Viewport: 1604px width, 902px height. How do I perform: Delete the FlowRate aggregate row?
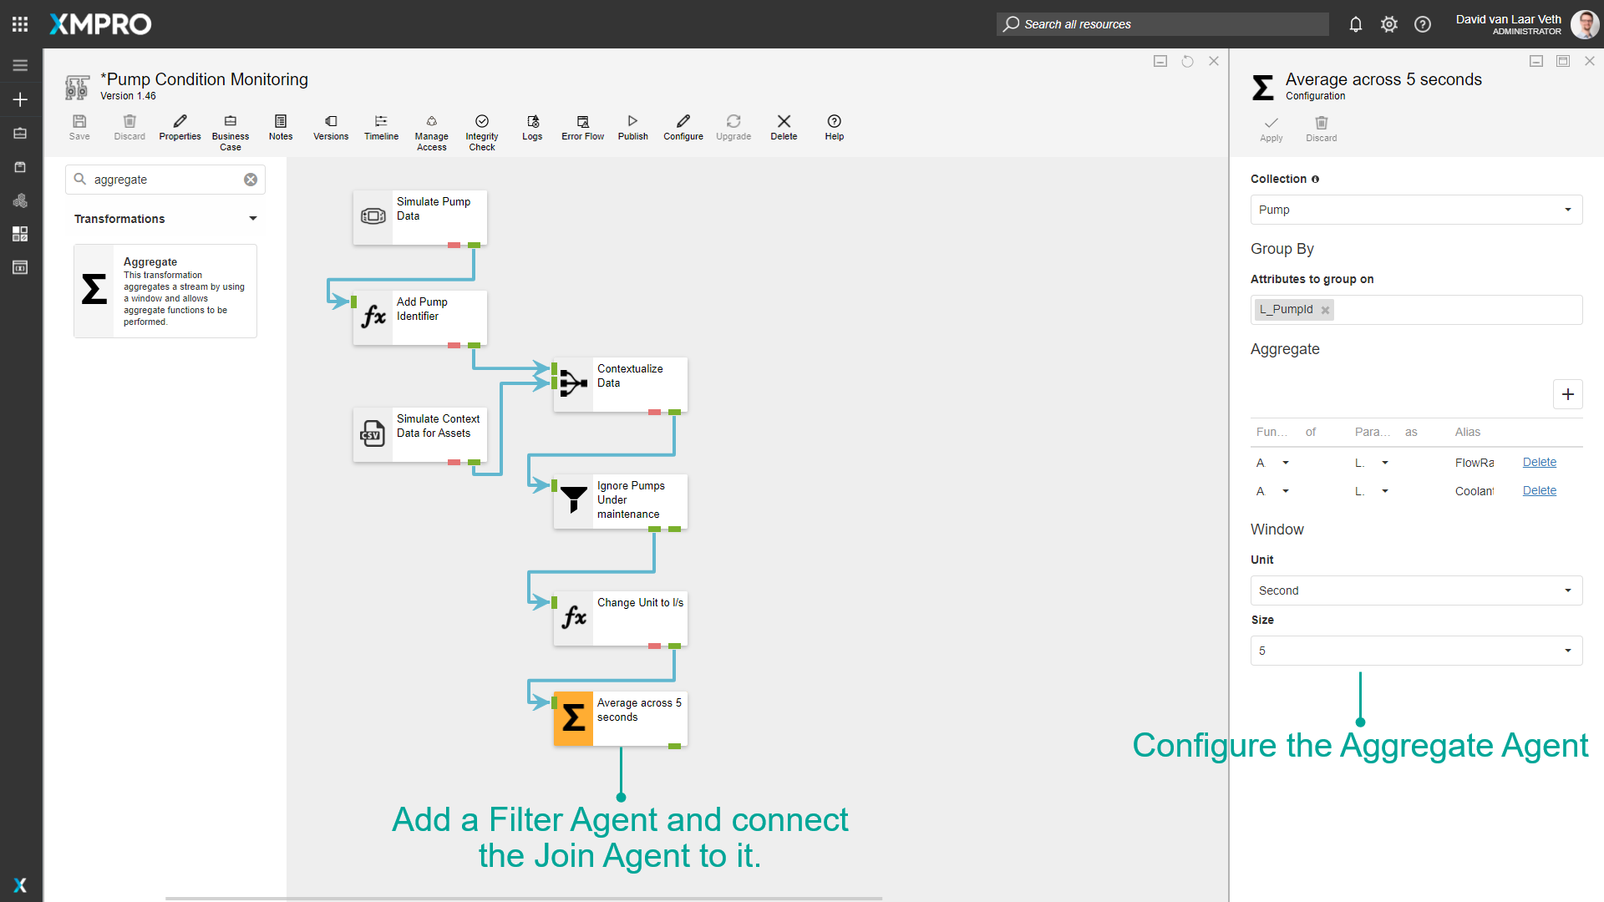(x=1539, y=462)
